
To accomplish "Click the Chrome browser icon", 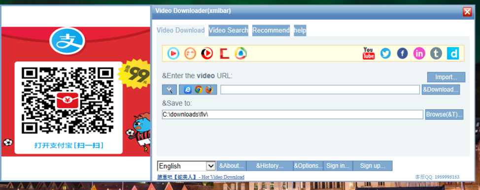I will point(199,90).
